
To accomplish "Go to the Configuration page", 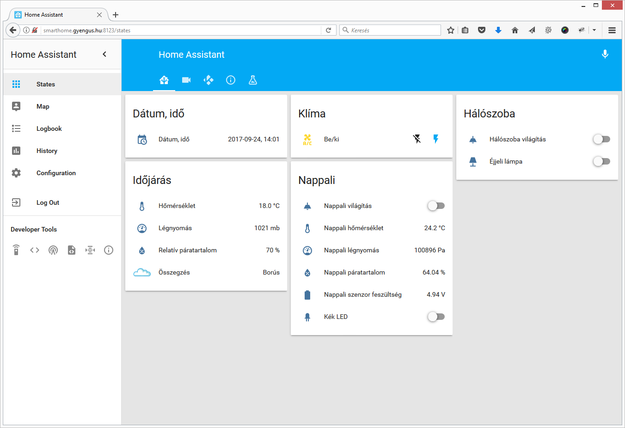I will (56, 173).
